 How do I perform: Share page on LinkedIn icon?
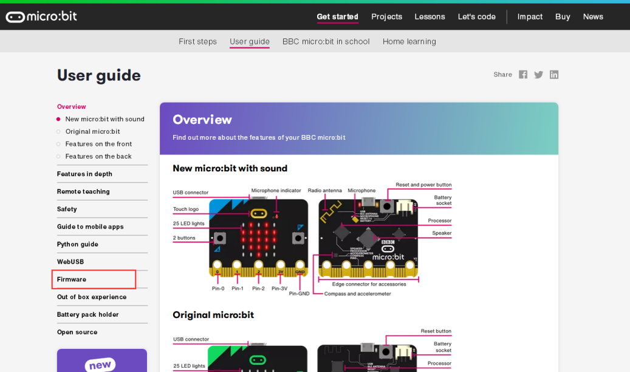pyautogui.click(x=554, y=74)
